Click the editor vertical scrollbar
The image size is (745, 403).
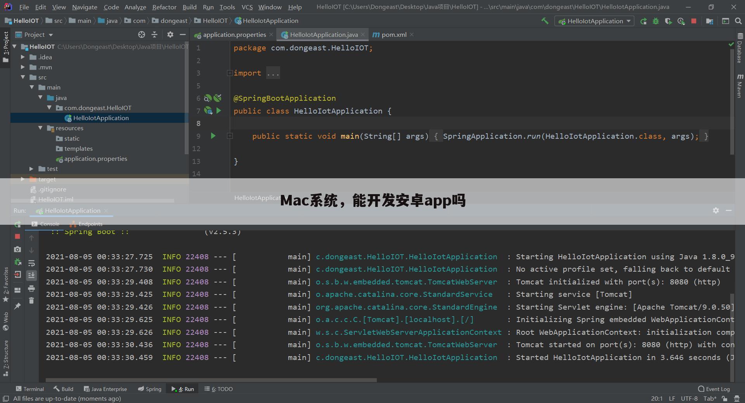click(732, 102)
